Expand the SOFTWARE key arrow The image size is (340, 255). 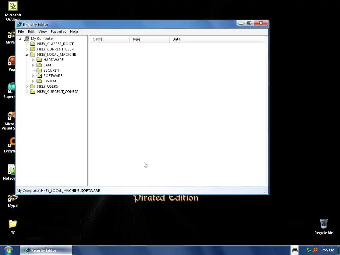tap(33, 76)
